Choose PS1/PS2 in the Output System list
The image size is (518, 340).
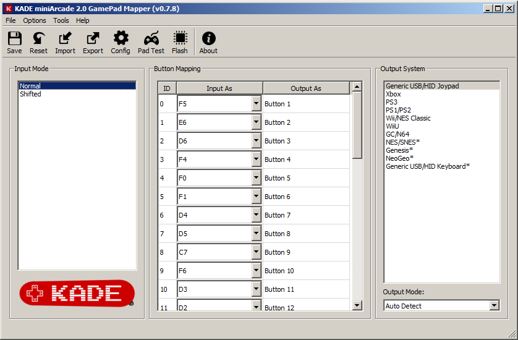coord(398,110)
